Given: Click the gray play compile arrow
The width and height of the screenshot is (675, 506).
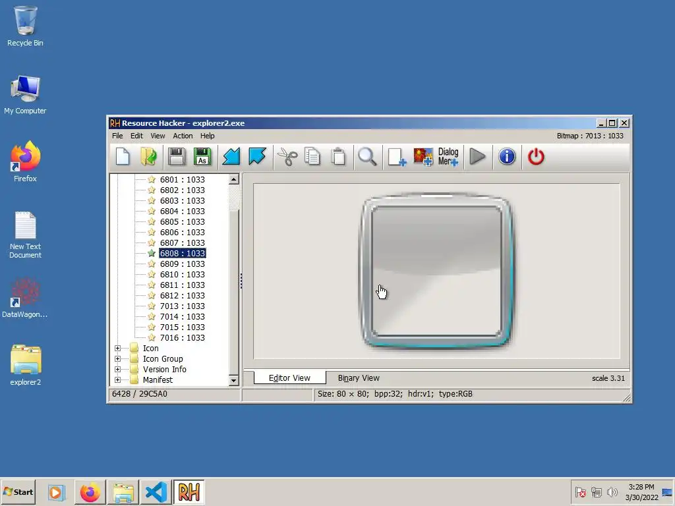Looking at the screenshot, I should [x=477, y=157].
